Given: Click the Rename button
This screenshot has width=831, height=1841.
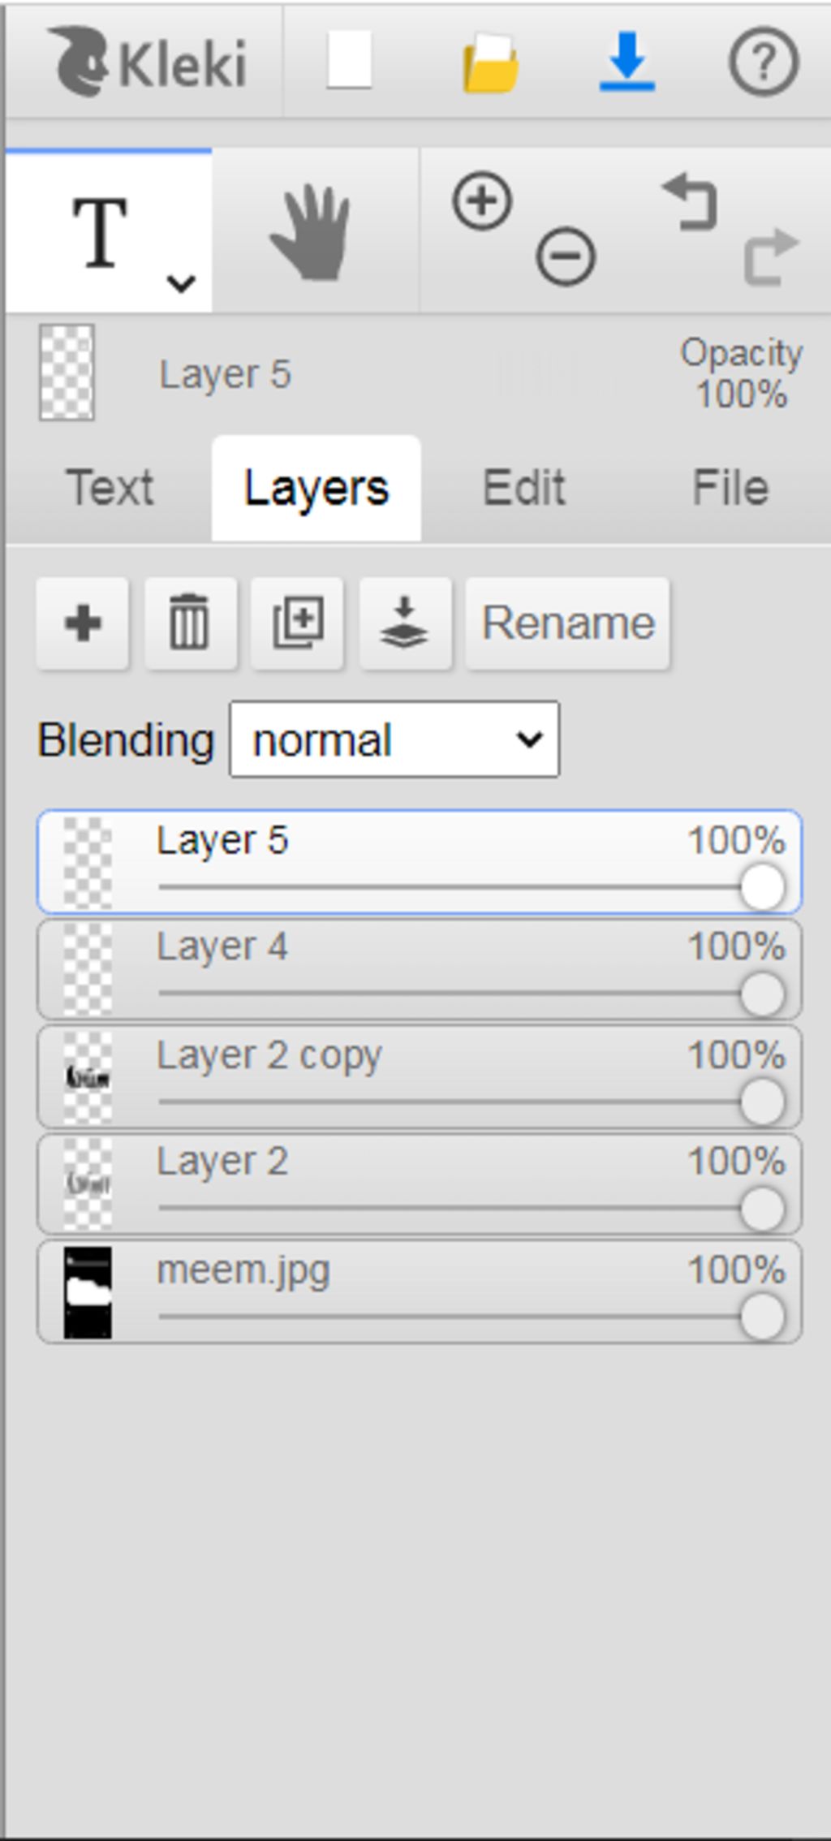Looking at the screenshot, I should (567, 623).
